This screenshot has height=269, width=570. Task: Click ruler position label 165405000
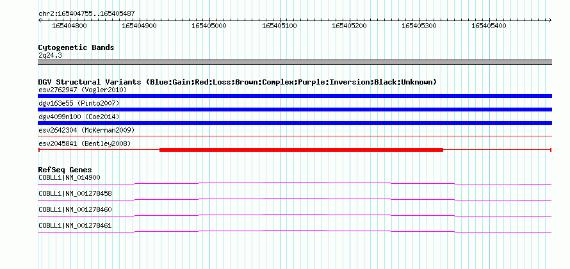coord(209,26)
